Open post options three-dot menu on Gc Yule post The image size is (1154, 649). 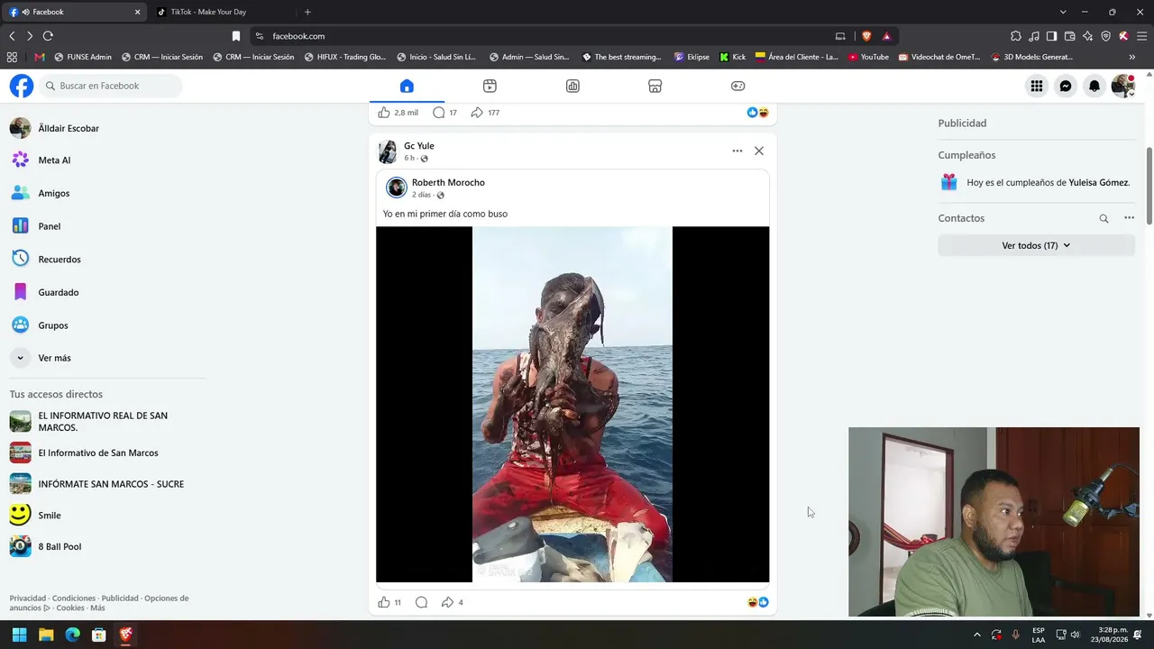[737, 151]
